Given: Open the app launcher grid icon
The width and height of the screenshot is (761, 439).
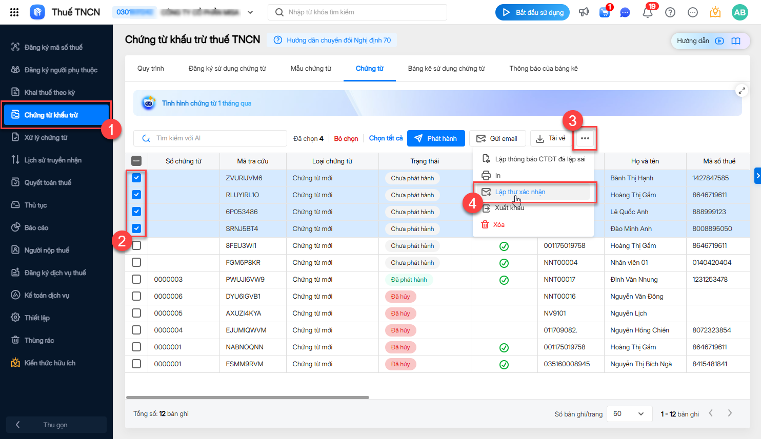Looking at the screenshot, I should coord(14,12).
